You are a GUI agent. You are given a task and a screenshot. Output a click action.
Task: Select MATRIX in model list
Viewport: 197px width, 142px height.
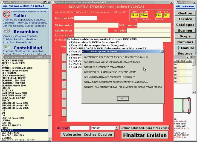(x=25, y=123)
